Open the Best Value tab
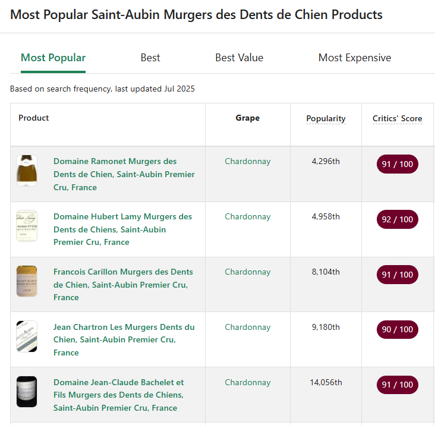 pyautogui.click(x=239, y=58)
